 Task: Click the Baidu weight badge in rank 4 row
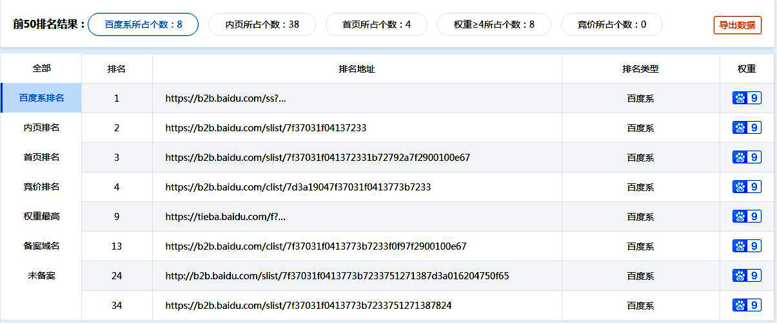[x=747, y=187]
